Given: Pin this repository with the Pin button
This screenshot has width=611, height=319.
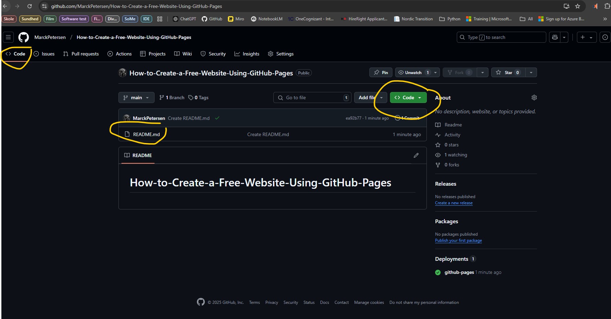Looking at the screenshot, I should (381, 72).
